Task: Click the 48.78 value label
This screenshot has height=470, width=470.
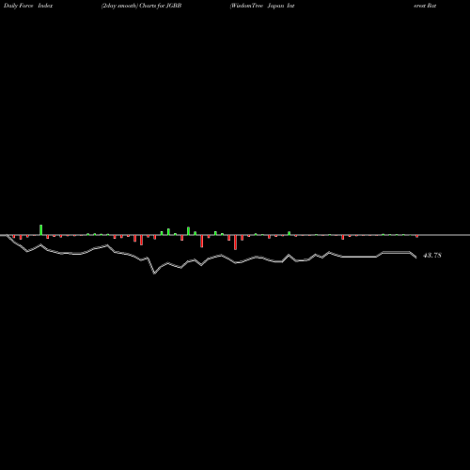Action: click(432, 256)
